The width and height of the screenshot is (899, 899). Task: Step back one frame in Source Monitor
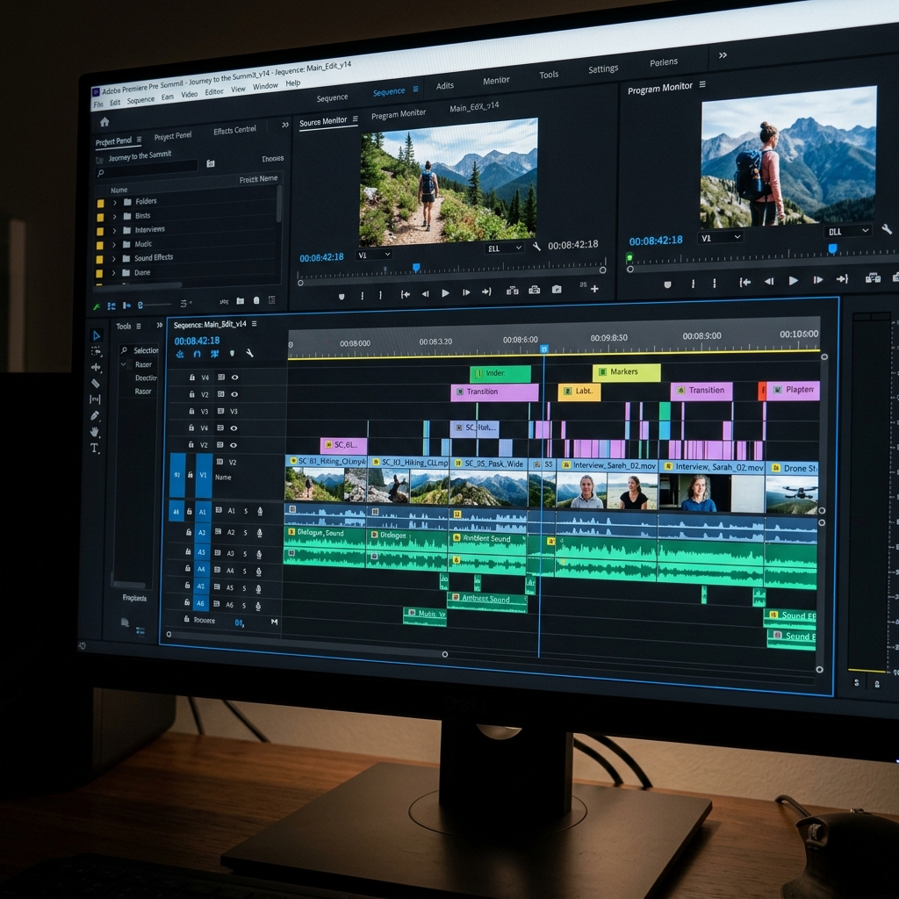[x=426, y=293]
